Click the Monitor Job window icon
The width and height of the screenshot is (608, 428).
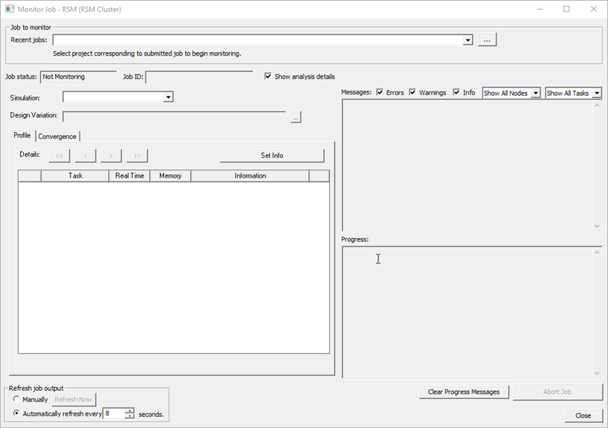(x=10, y=9)
